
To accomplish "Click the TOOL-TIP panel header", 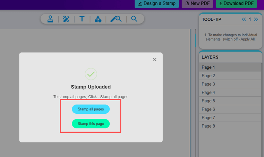I will pyautogui.click(x=230, y=19).
